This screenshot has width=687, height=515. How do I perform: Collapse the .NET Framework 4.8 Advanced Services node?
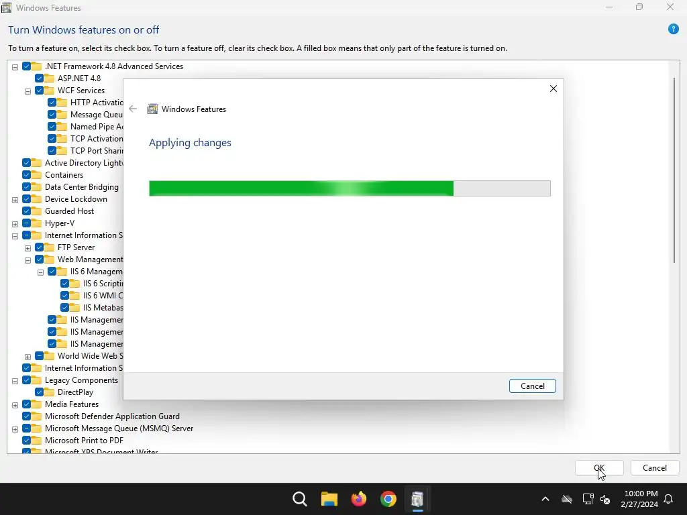pos(15,67)
